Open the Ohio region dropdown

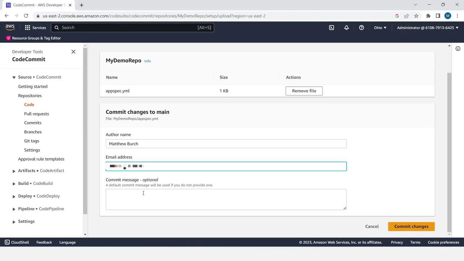pos(380,28)
